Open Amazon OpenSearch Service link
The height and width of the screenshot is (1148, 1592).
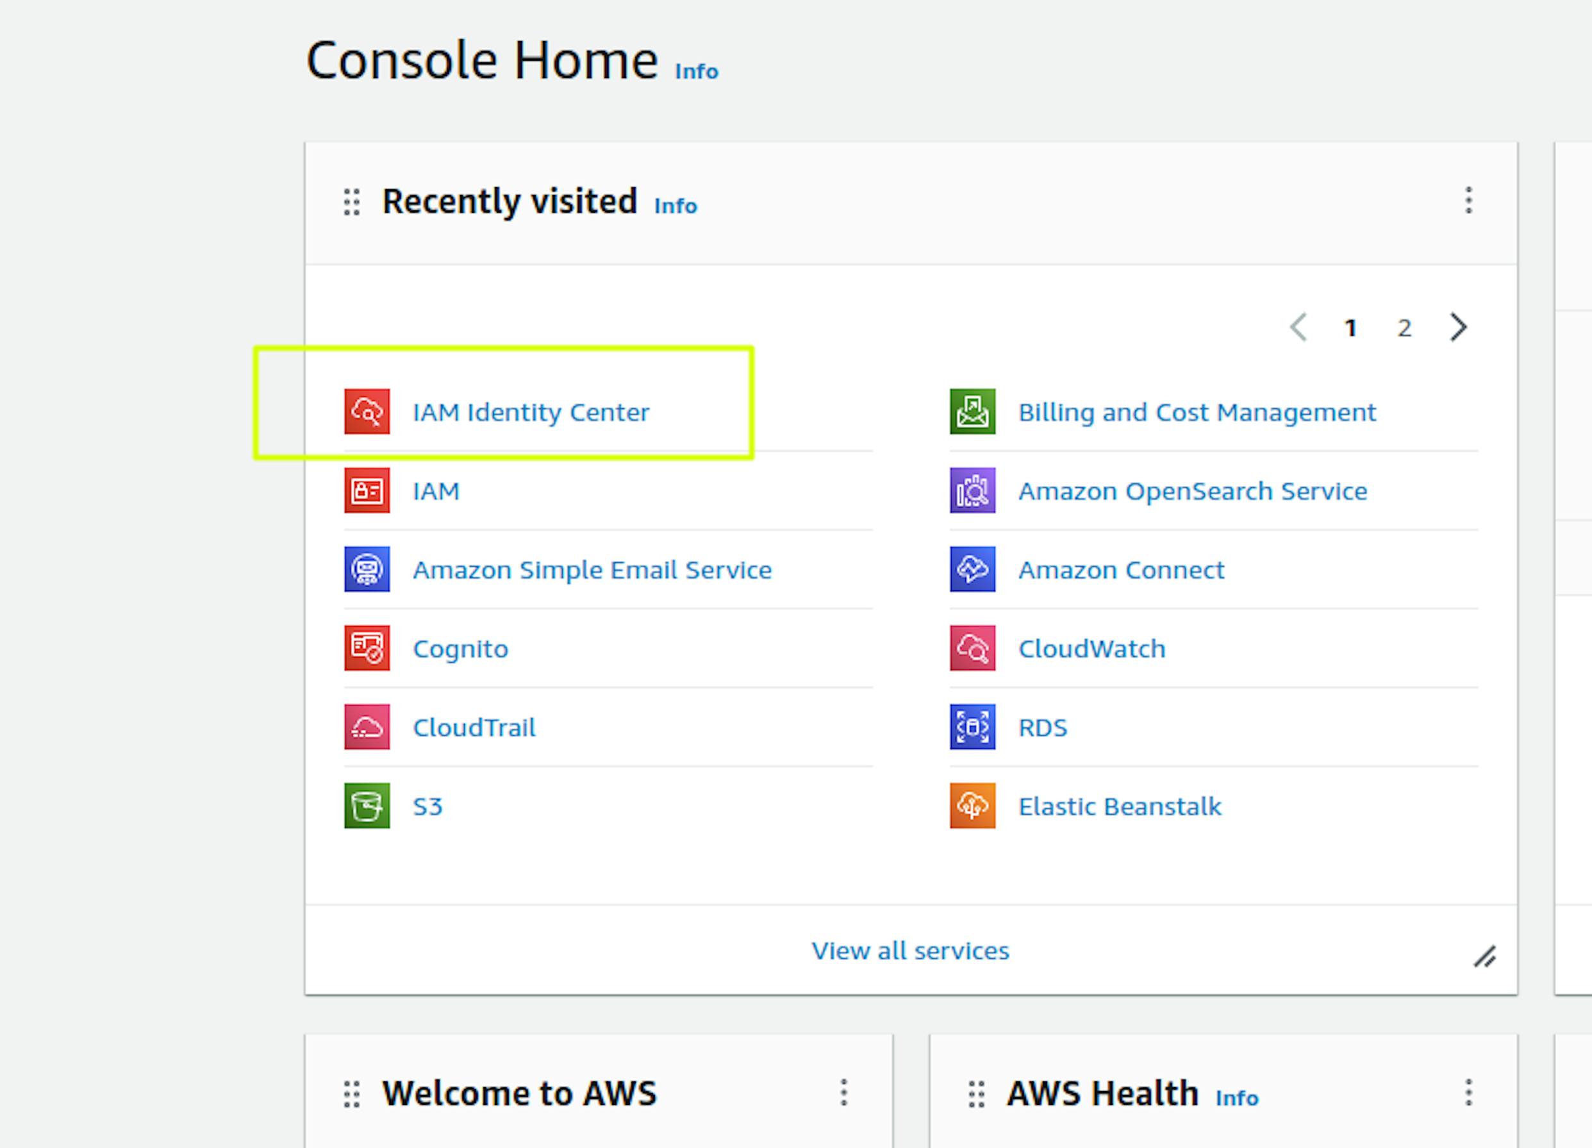click(1193, 491)
